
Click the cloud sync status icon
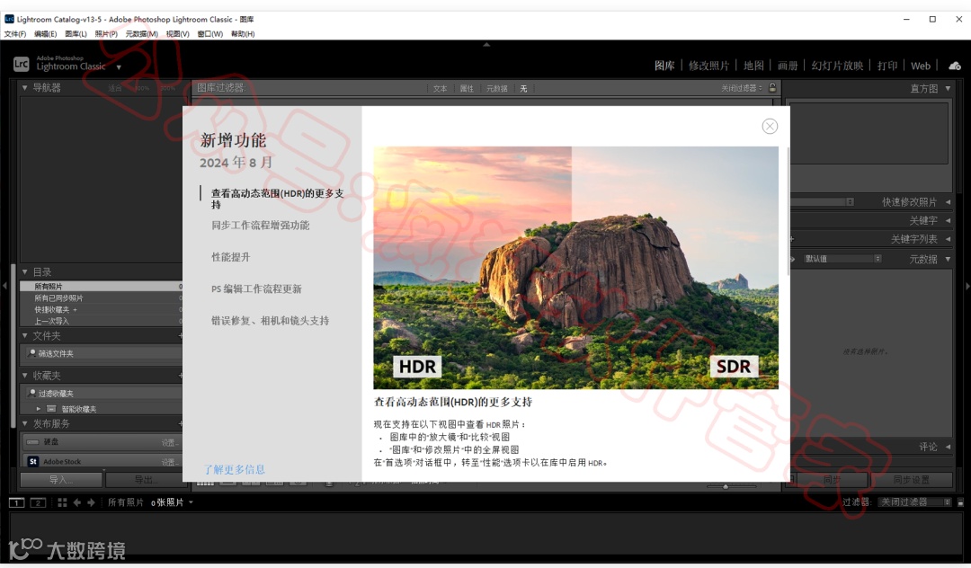955,66
